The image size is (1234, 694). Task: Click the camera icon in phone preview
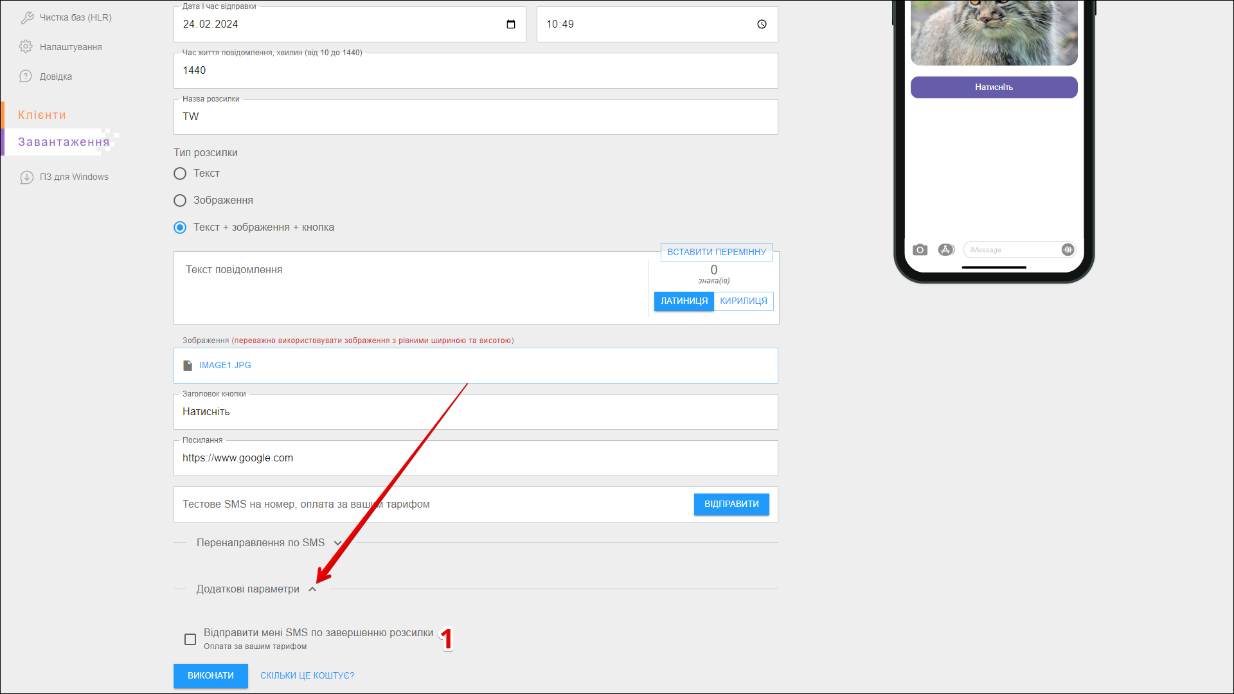point(920,250)
